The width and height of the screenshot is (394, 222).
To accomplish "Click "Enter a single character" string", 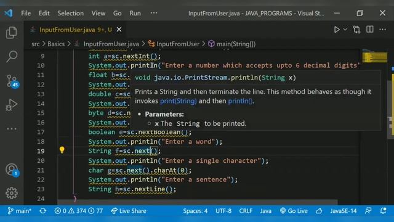I will [211, 160].
